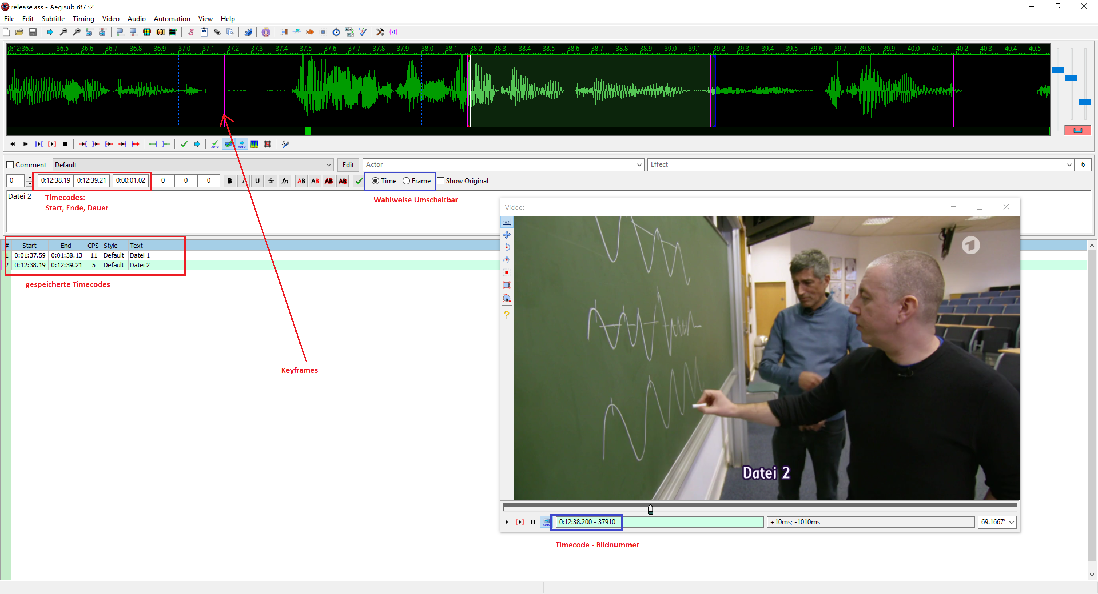1098x594 pixels.
Task: Open the Styles Manager toolbar icon
Action: point(191,32)
